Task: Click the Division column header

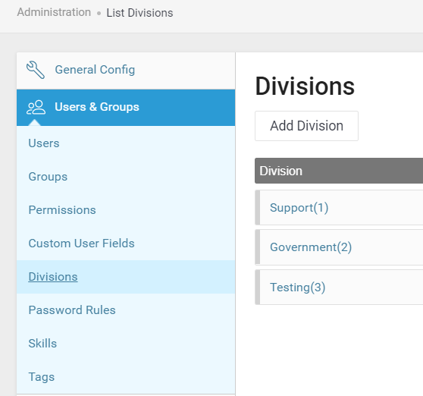Action: 339,171
